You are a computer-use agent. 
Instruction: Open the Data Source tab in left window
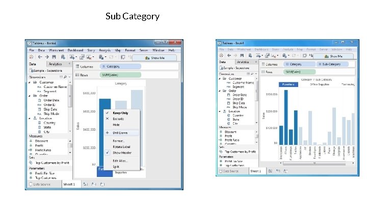tap(40, 184)
